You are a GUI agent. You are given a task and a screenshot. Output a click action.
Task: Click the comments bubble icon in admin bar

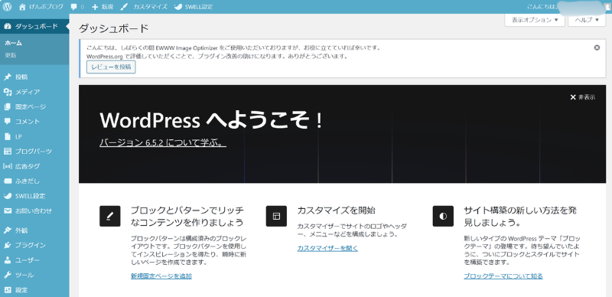coord(74,7)
